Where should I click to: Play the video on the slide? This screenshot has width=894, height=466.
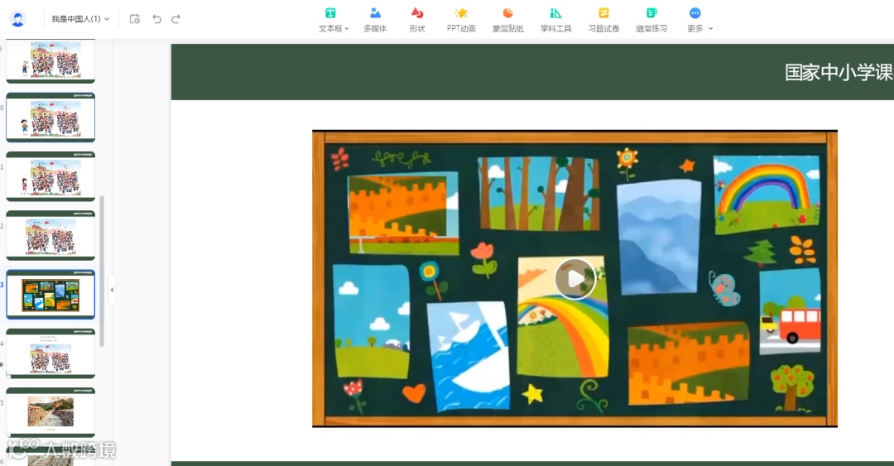[x=574, y=279]
